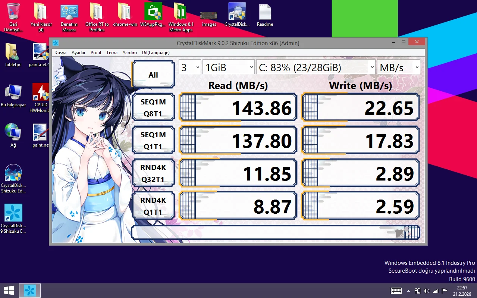Open Office RT to ProPlus folder
This screenshot has width=477, height=298.
click(97, 17)
